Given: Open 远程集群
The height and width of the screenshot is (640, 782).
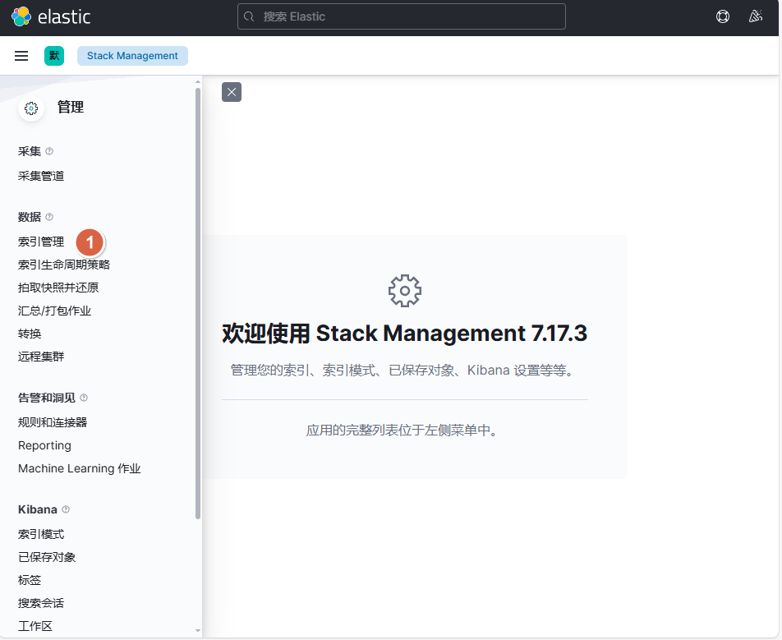Looking at the screenshot, I should click(41, 357).
